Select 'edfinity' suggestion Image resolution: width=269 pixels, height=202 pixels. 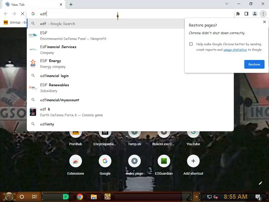pyautogui.click(x=130, y=124)
